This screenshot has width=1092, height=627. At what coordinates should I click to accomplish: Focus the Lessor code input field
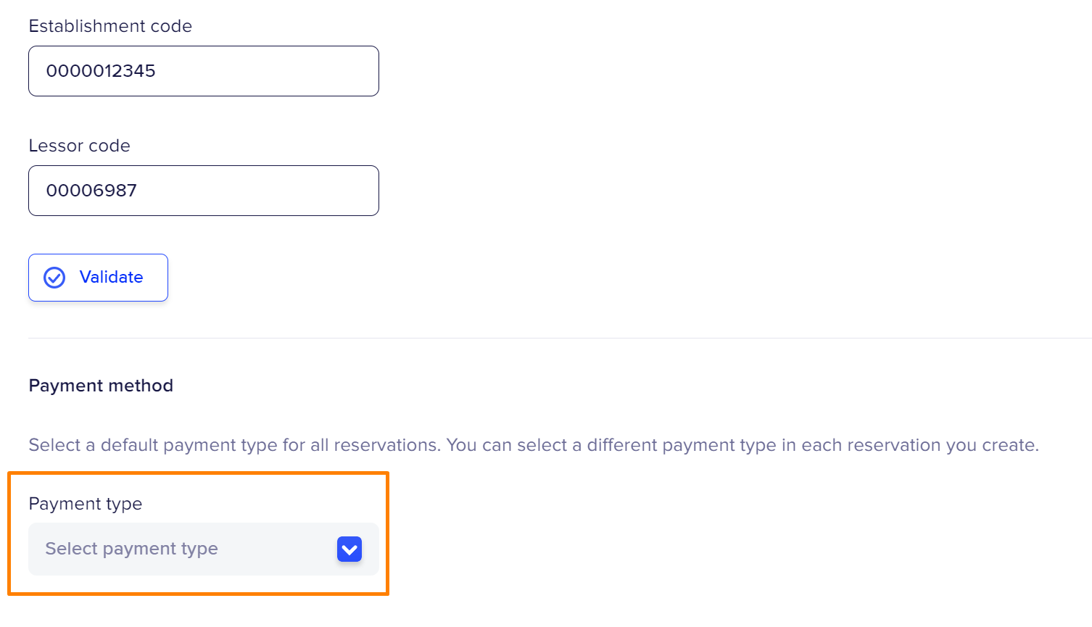click(x=203, y=191)
